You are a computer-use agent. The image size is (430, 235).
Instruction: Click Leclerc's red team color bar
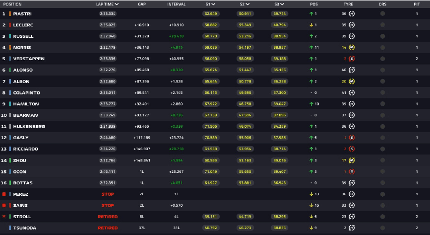click(x=10, y=25)
